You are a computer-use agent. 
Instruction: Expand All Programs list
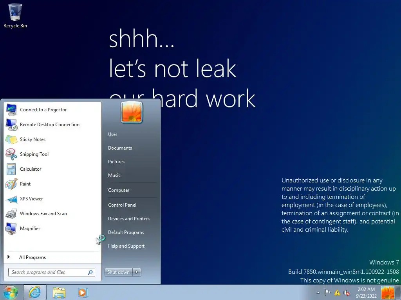pos(33,257)
